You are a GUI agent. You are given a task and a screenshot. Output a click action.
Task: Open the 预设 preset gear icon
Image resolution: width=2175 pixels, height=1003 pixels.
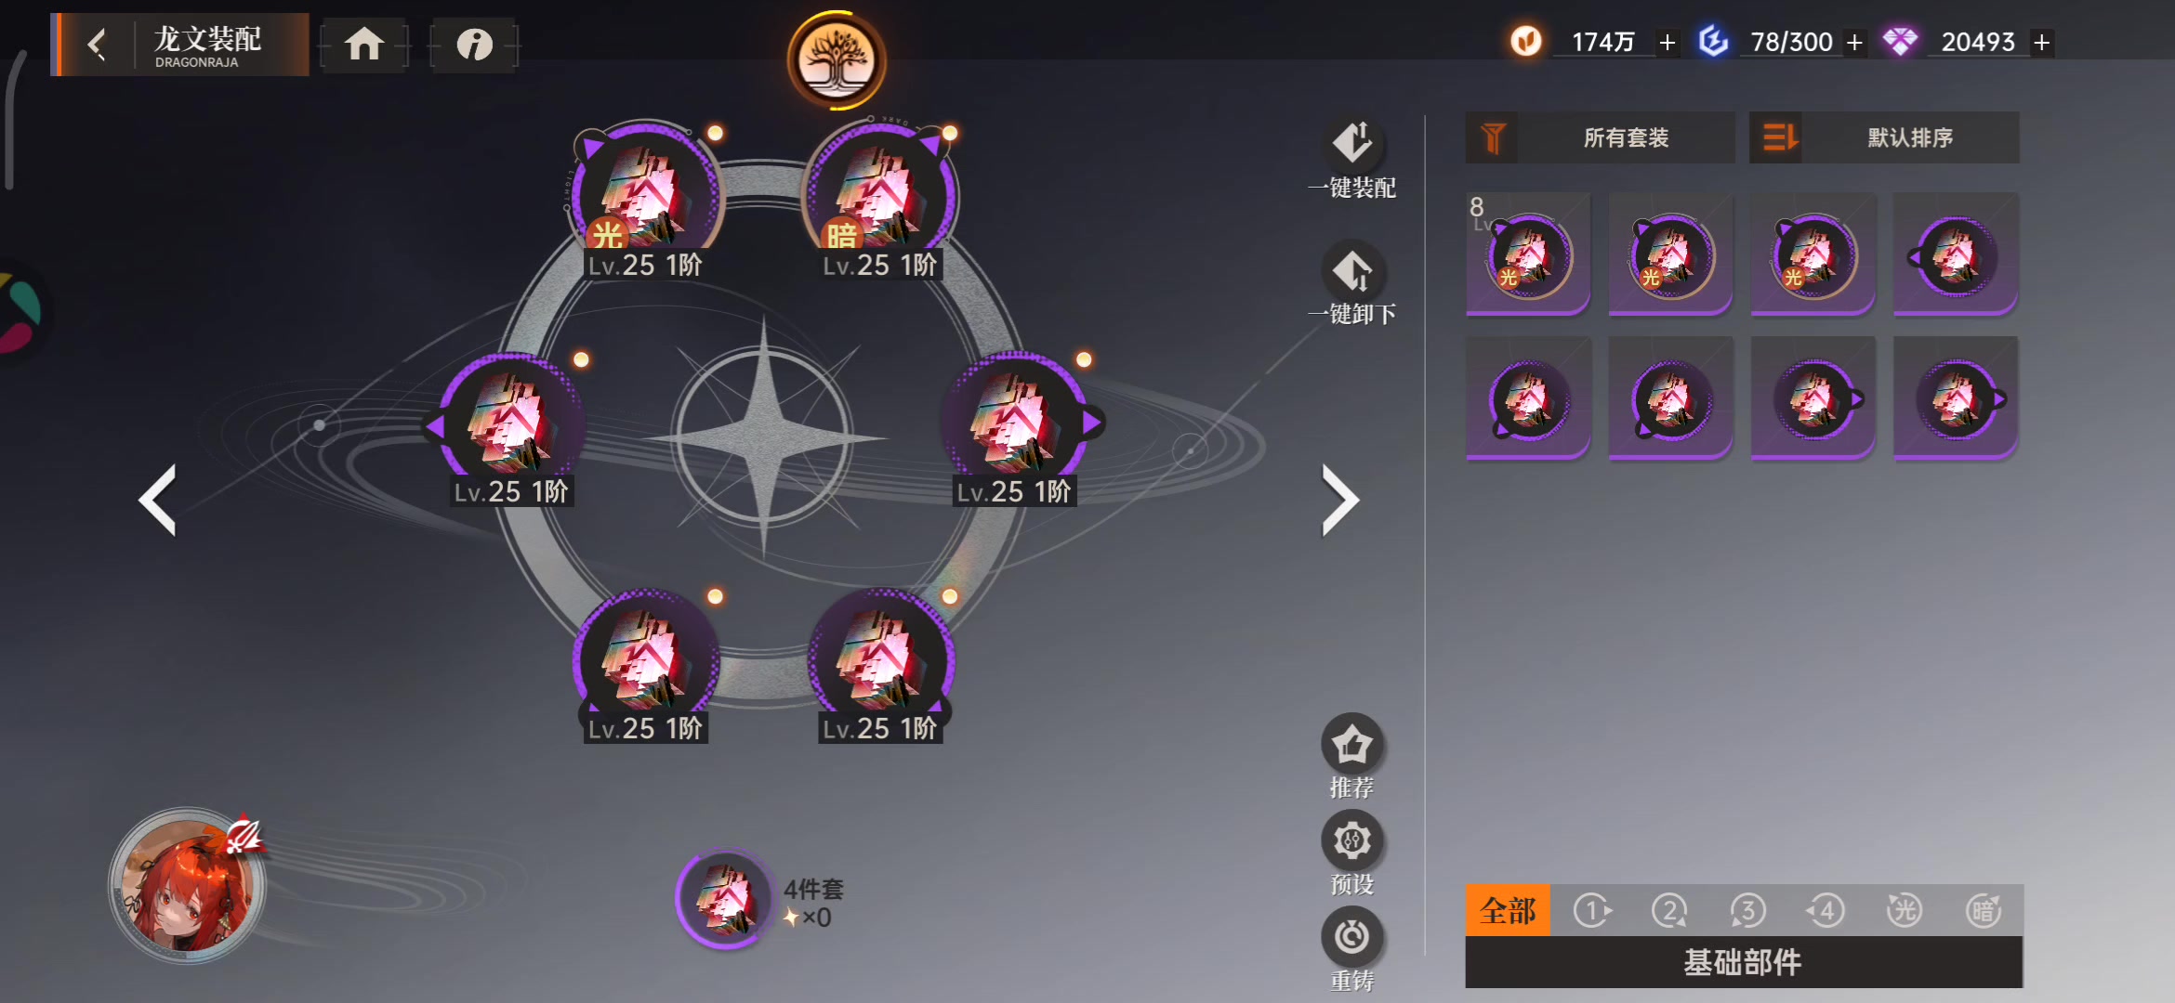[x=1352, y=840]
